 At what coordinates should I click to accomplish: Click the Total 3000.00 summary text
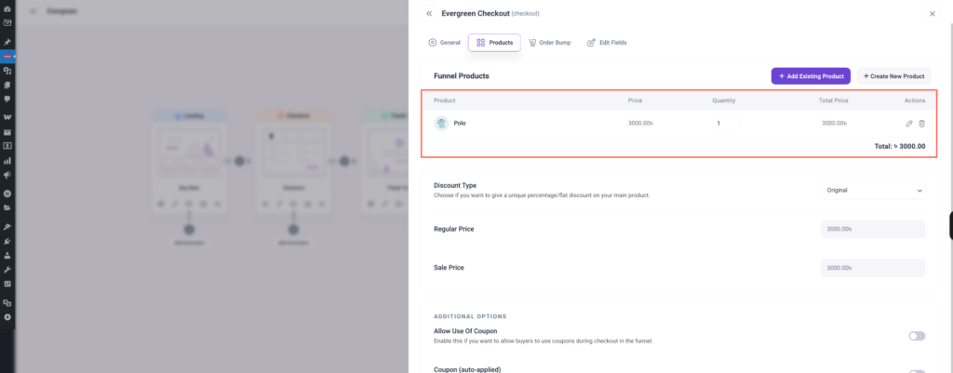(x=900, y=146)
